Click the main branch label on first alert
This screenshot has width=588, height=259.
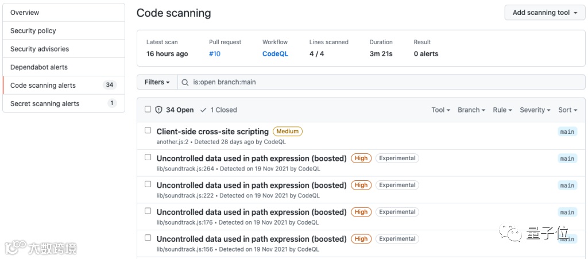[x=567, y=132]
